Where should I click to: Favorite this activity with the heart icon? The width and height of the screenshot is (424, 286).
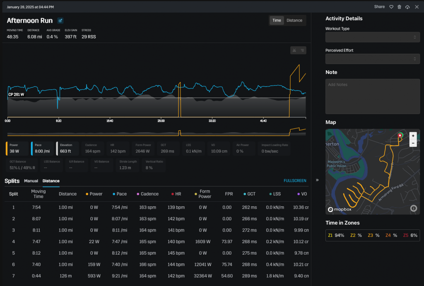coord(391,7)
